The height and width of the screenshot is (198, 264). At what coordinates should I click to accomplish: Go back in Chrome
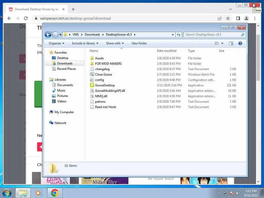tap(9, 18)
